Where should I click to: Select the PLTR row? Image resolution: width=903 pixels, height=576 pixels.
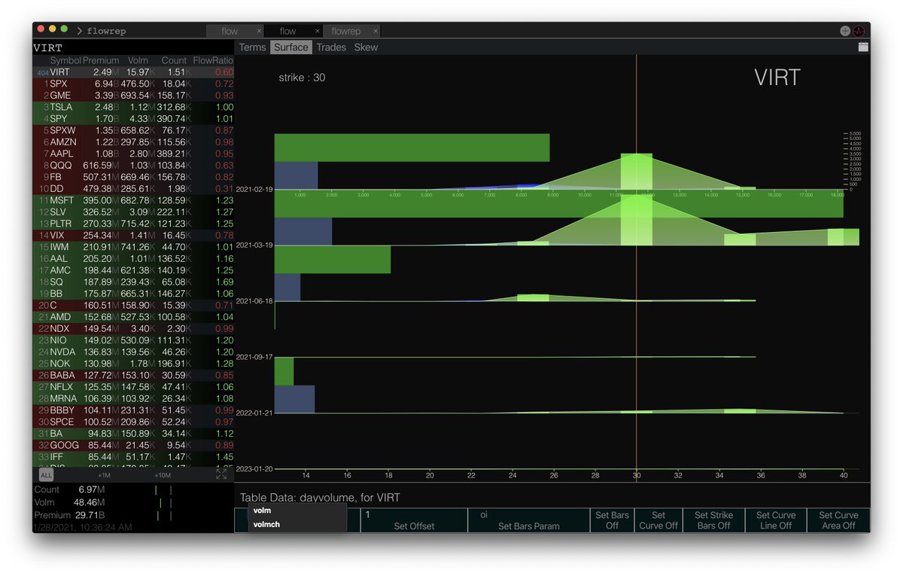[133, 224]
